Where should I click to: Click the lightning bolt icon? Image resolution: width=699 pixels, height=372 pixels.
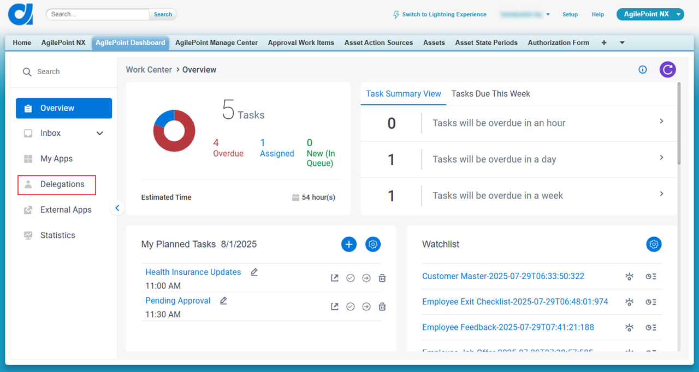396,15
